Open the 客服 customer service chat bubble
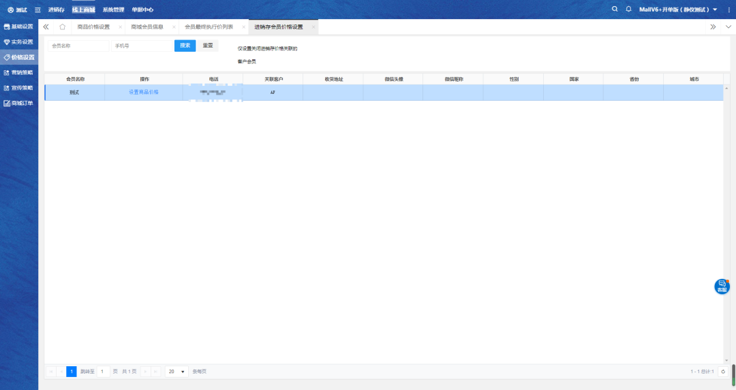This screenshot has width=736, height=390. tap(721, 287)
